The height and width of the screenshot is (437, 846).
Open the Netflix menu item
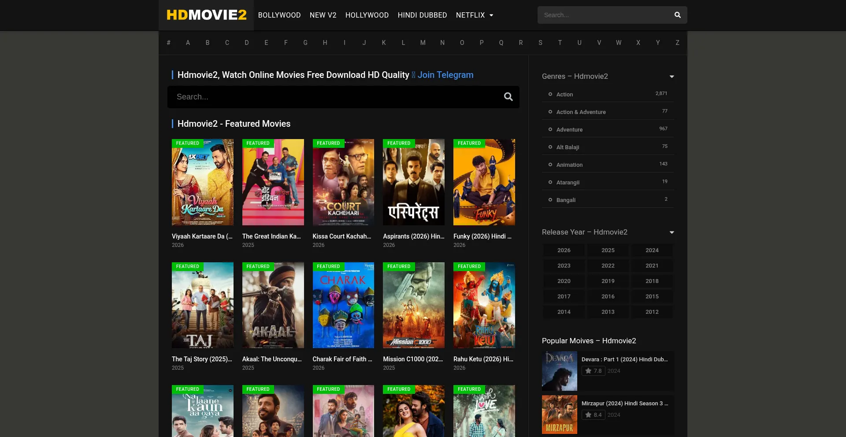(x=470, y=15)
